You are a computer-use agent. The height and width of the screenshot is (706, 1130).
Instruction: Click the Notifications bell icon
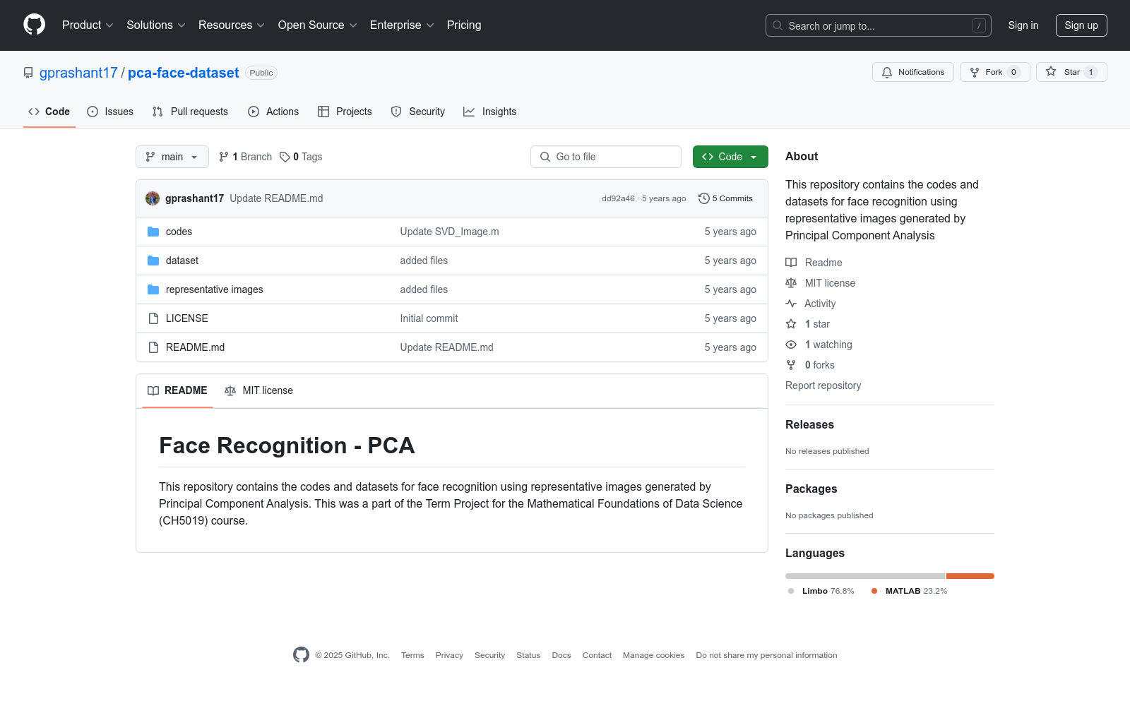coord(887,72)
